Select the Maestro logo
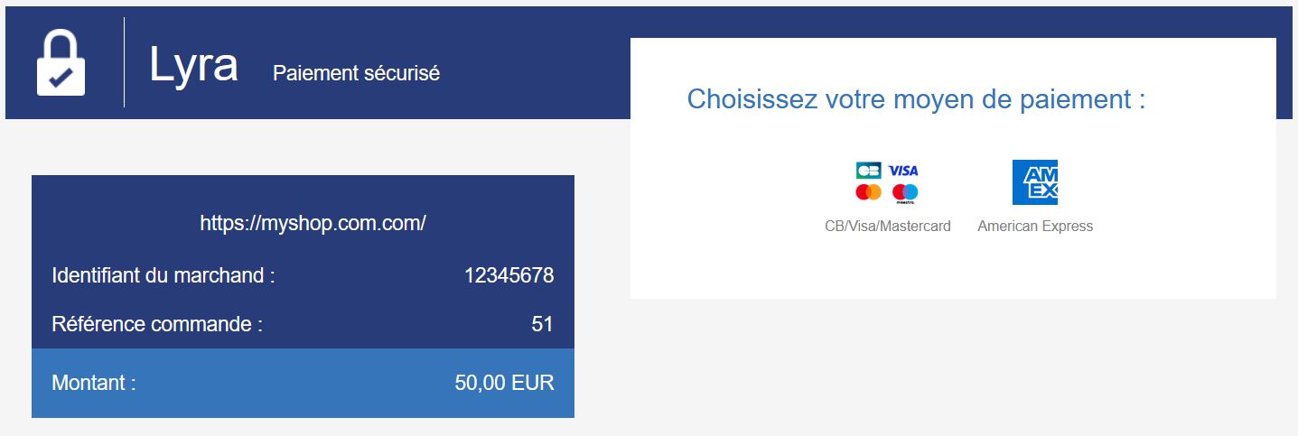1298x436 pixels. (904, 193)
